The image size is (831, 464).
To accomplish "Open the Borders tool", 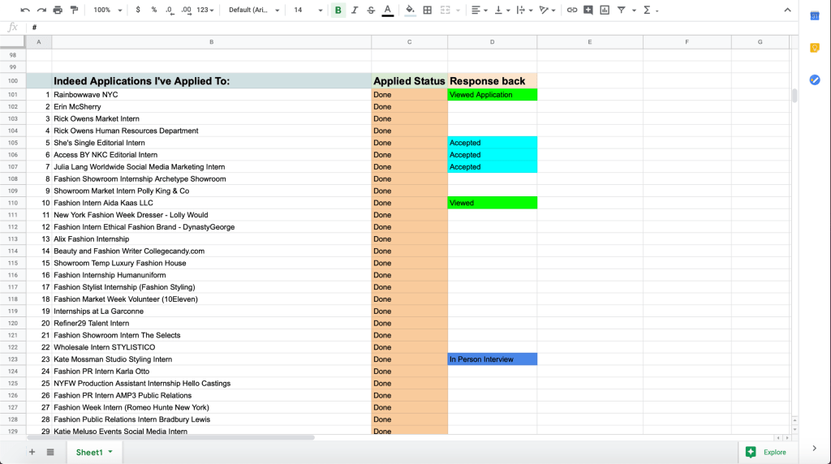I will pos(428,10).
